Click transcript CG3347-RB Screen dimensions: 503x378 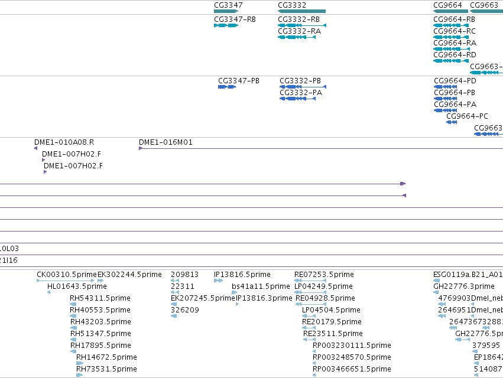point(235,19)
